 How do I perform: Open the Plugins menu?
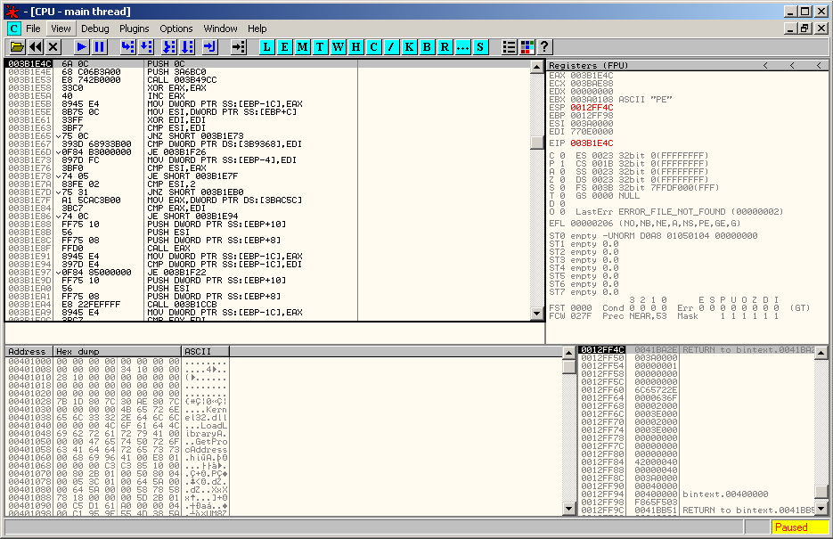click(x=135, y=29)
